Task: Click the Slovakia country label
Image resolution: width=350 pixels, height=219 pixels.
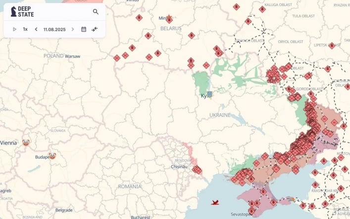Action: (x=58, y=130)
